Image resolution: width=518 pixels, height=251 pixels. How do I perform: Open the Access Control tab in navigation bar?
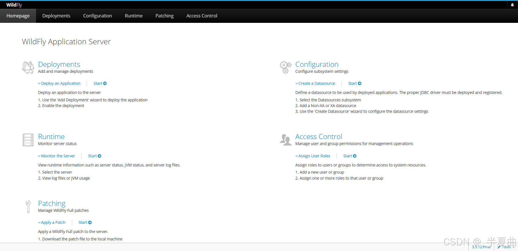tap(202, 16)
